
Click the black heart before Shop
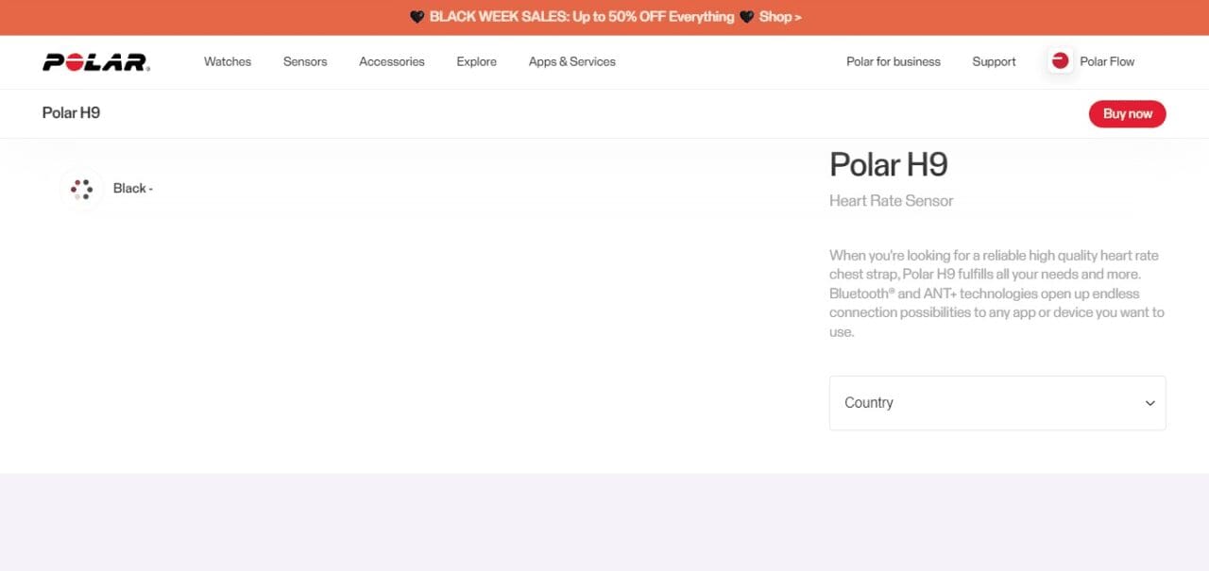[746, 17]
